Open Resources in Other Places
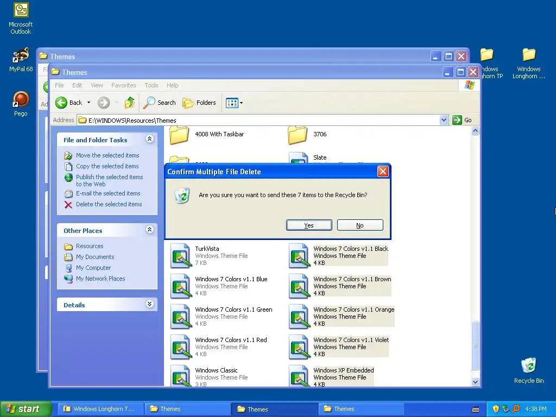Screen dimensions: 556x417 coord(90,246)
